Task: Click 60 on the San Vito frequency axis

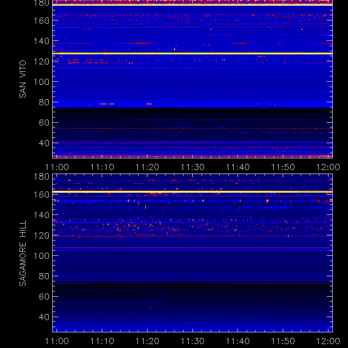Action: pos(44,123)
